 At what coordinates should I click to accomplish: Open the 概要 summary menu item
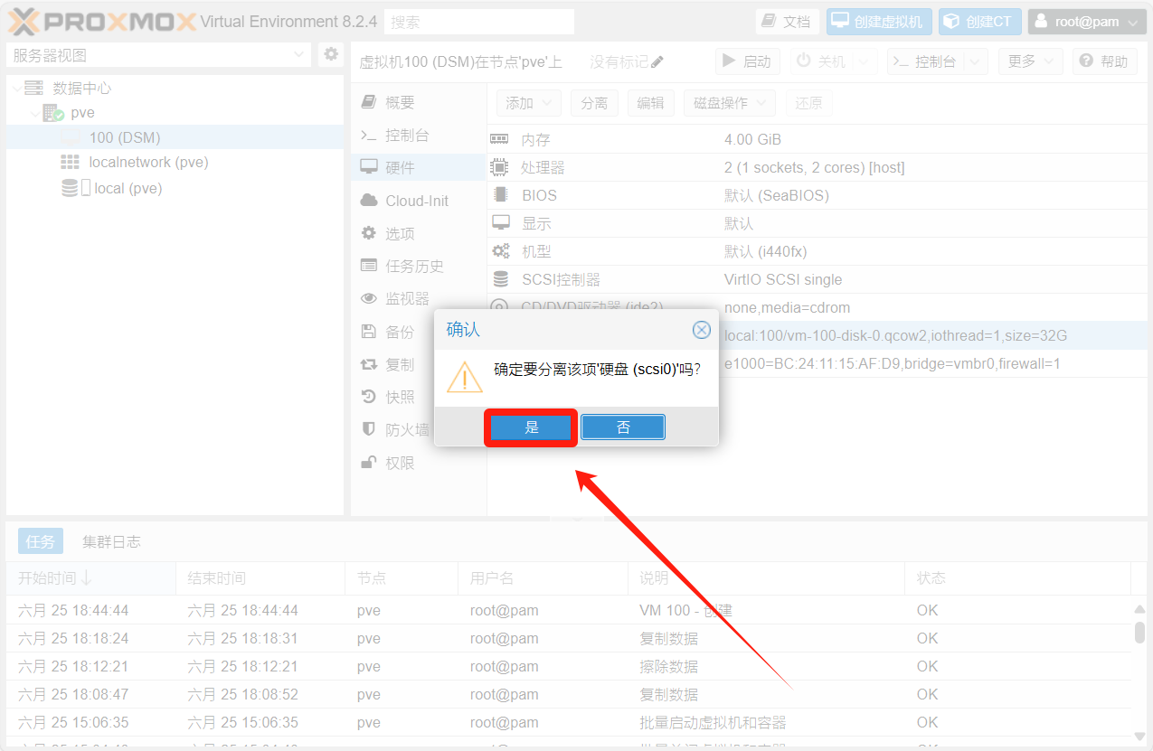coord(400,103)
